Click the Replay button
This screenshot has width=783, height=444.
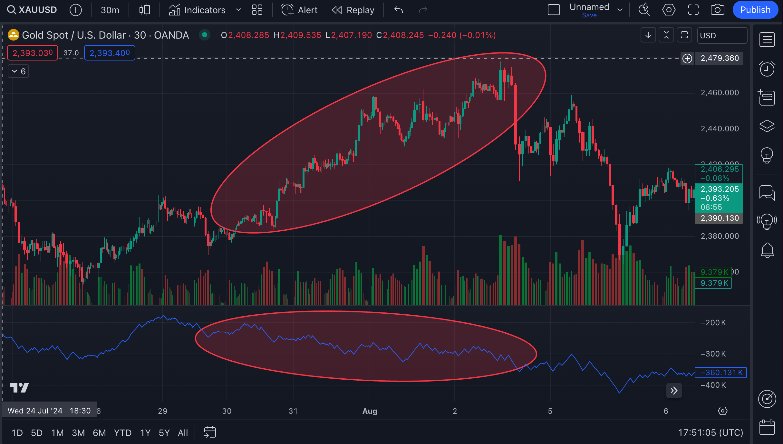coord(353,10)
